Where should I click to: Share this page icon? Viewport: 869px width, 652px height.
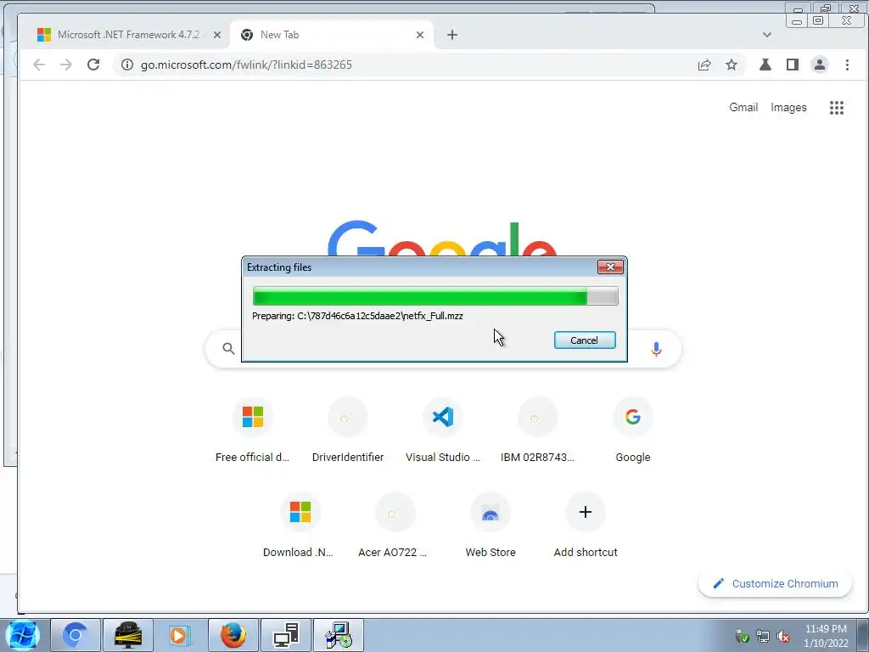click(704, 65)
